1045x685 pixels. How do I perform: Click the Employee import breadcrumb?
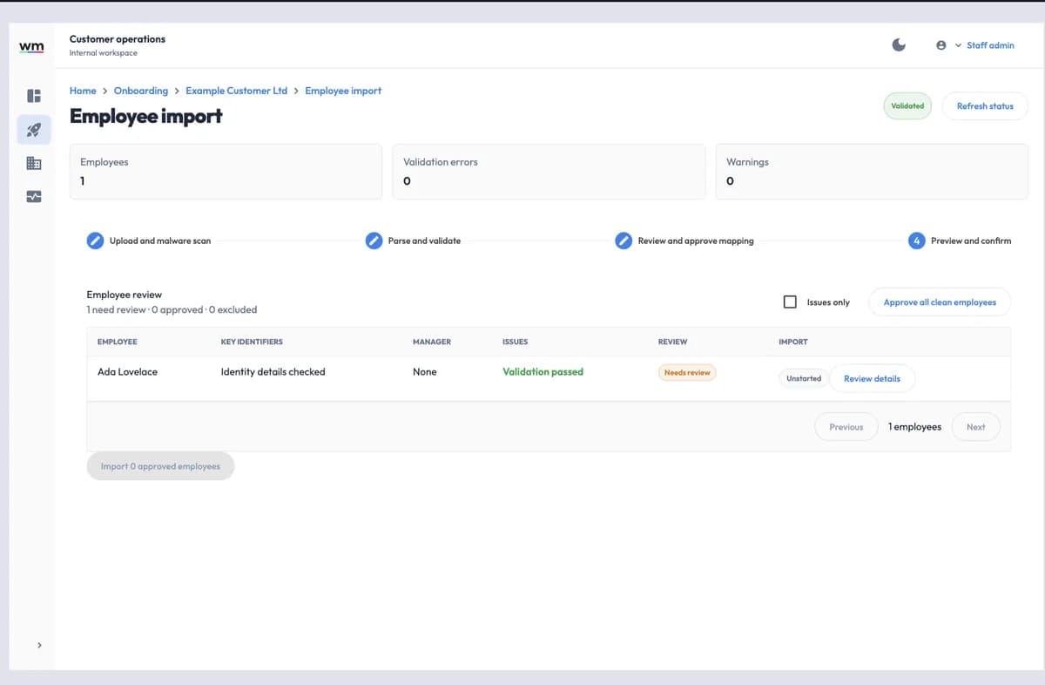coord(343,91)
